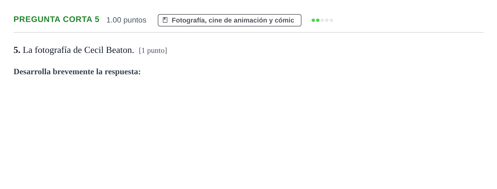The height and width of the screenshot is (189, 497).
Task: Click the word cómic in the topic badge
Action: 284,20
